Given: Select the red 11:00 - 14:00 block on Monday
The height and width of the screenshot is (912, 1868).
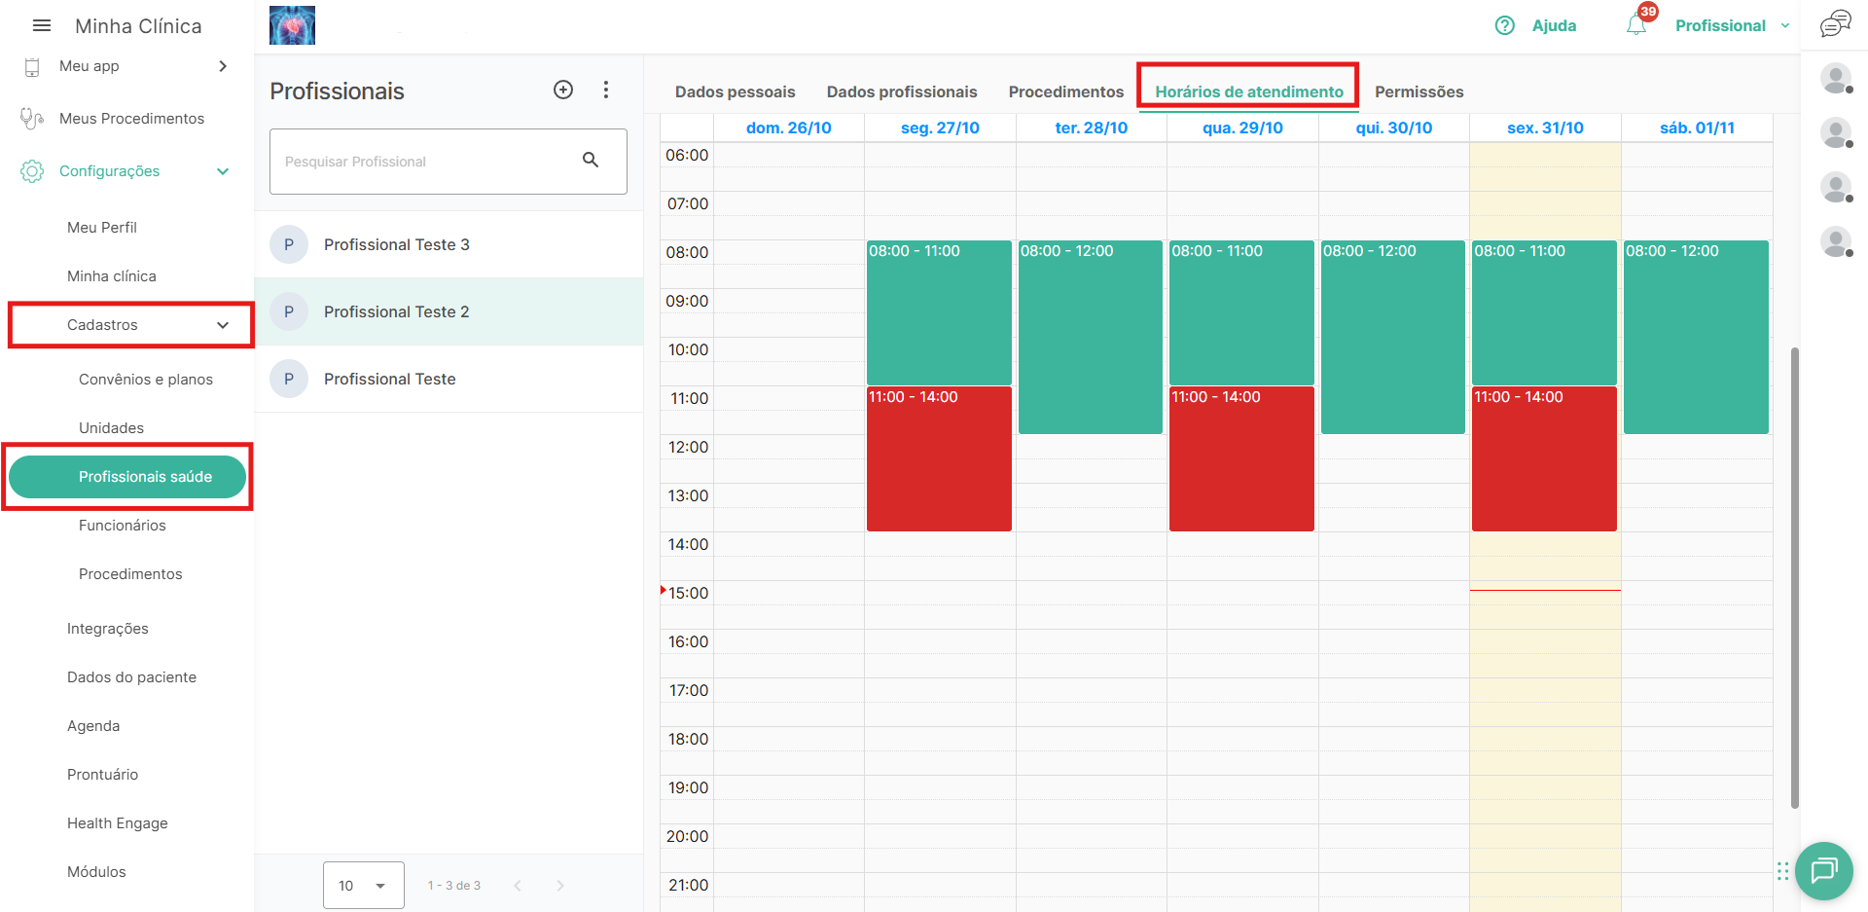Looking at the screenshot, I should [939, 458].
